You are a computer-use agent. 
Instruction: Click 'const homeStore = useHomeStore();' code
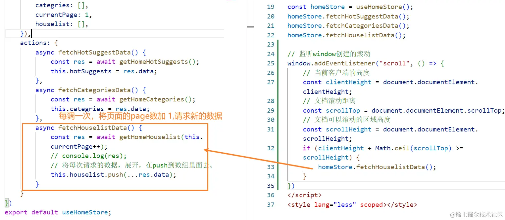pyautogui.click(x=350, y=7)
